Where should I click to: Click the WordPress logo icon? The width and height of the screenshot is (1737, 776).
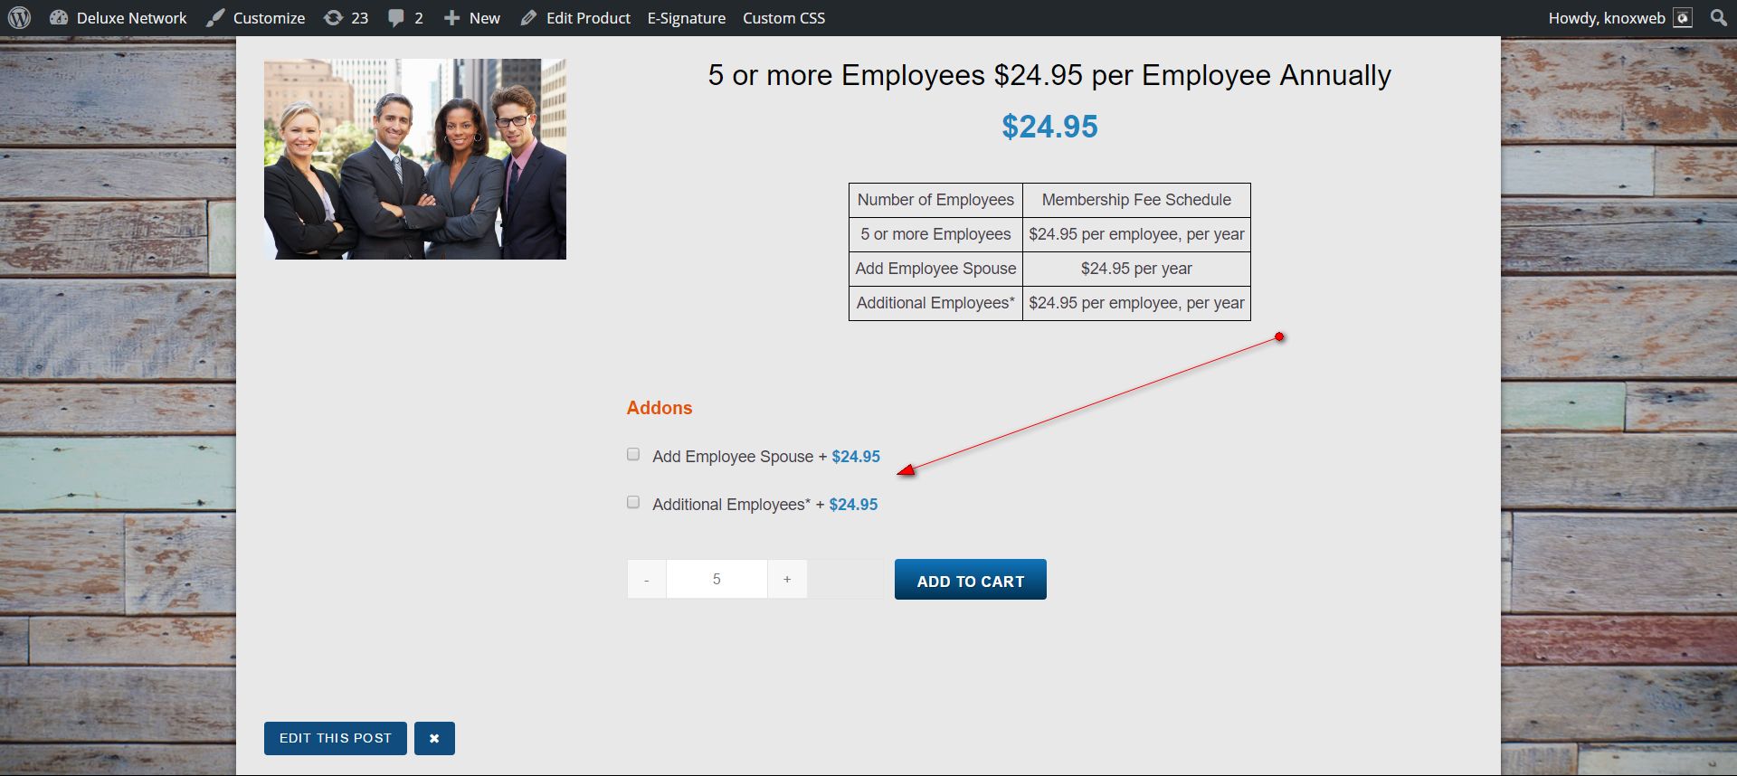tap(19, 18)
